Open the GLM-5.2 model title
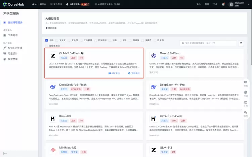Viewport: 252px width, 157px height. (166, 148)
